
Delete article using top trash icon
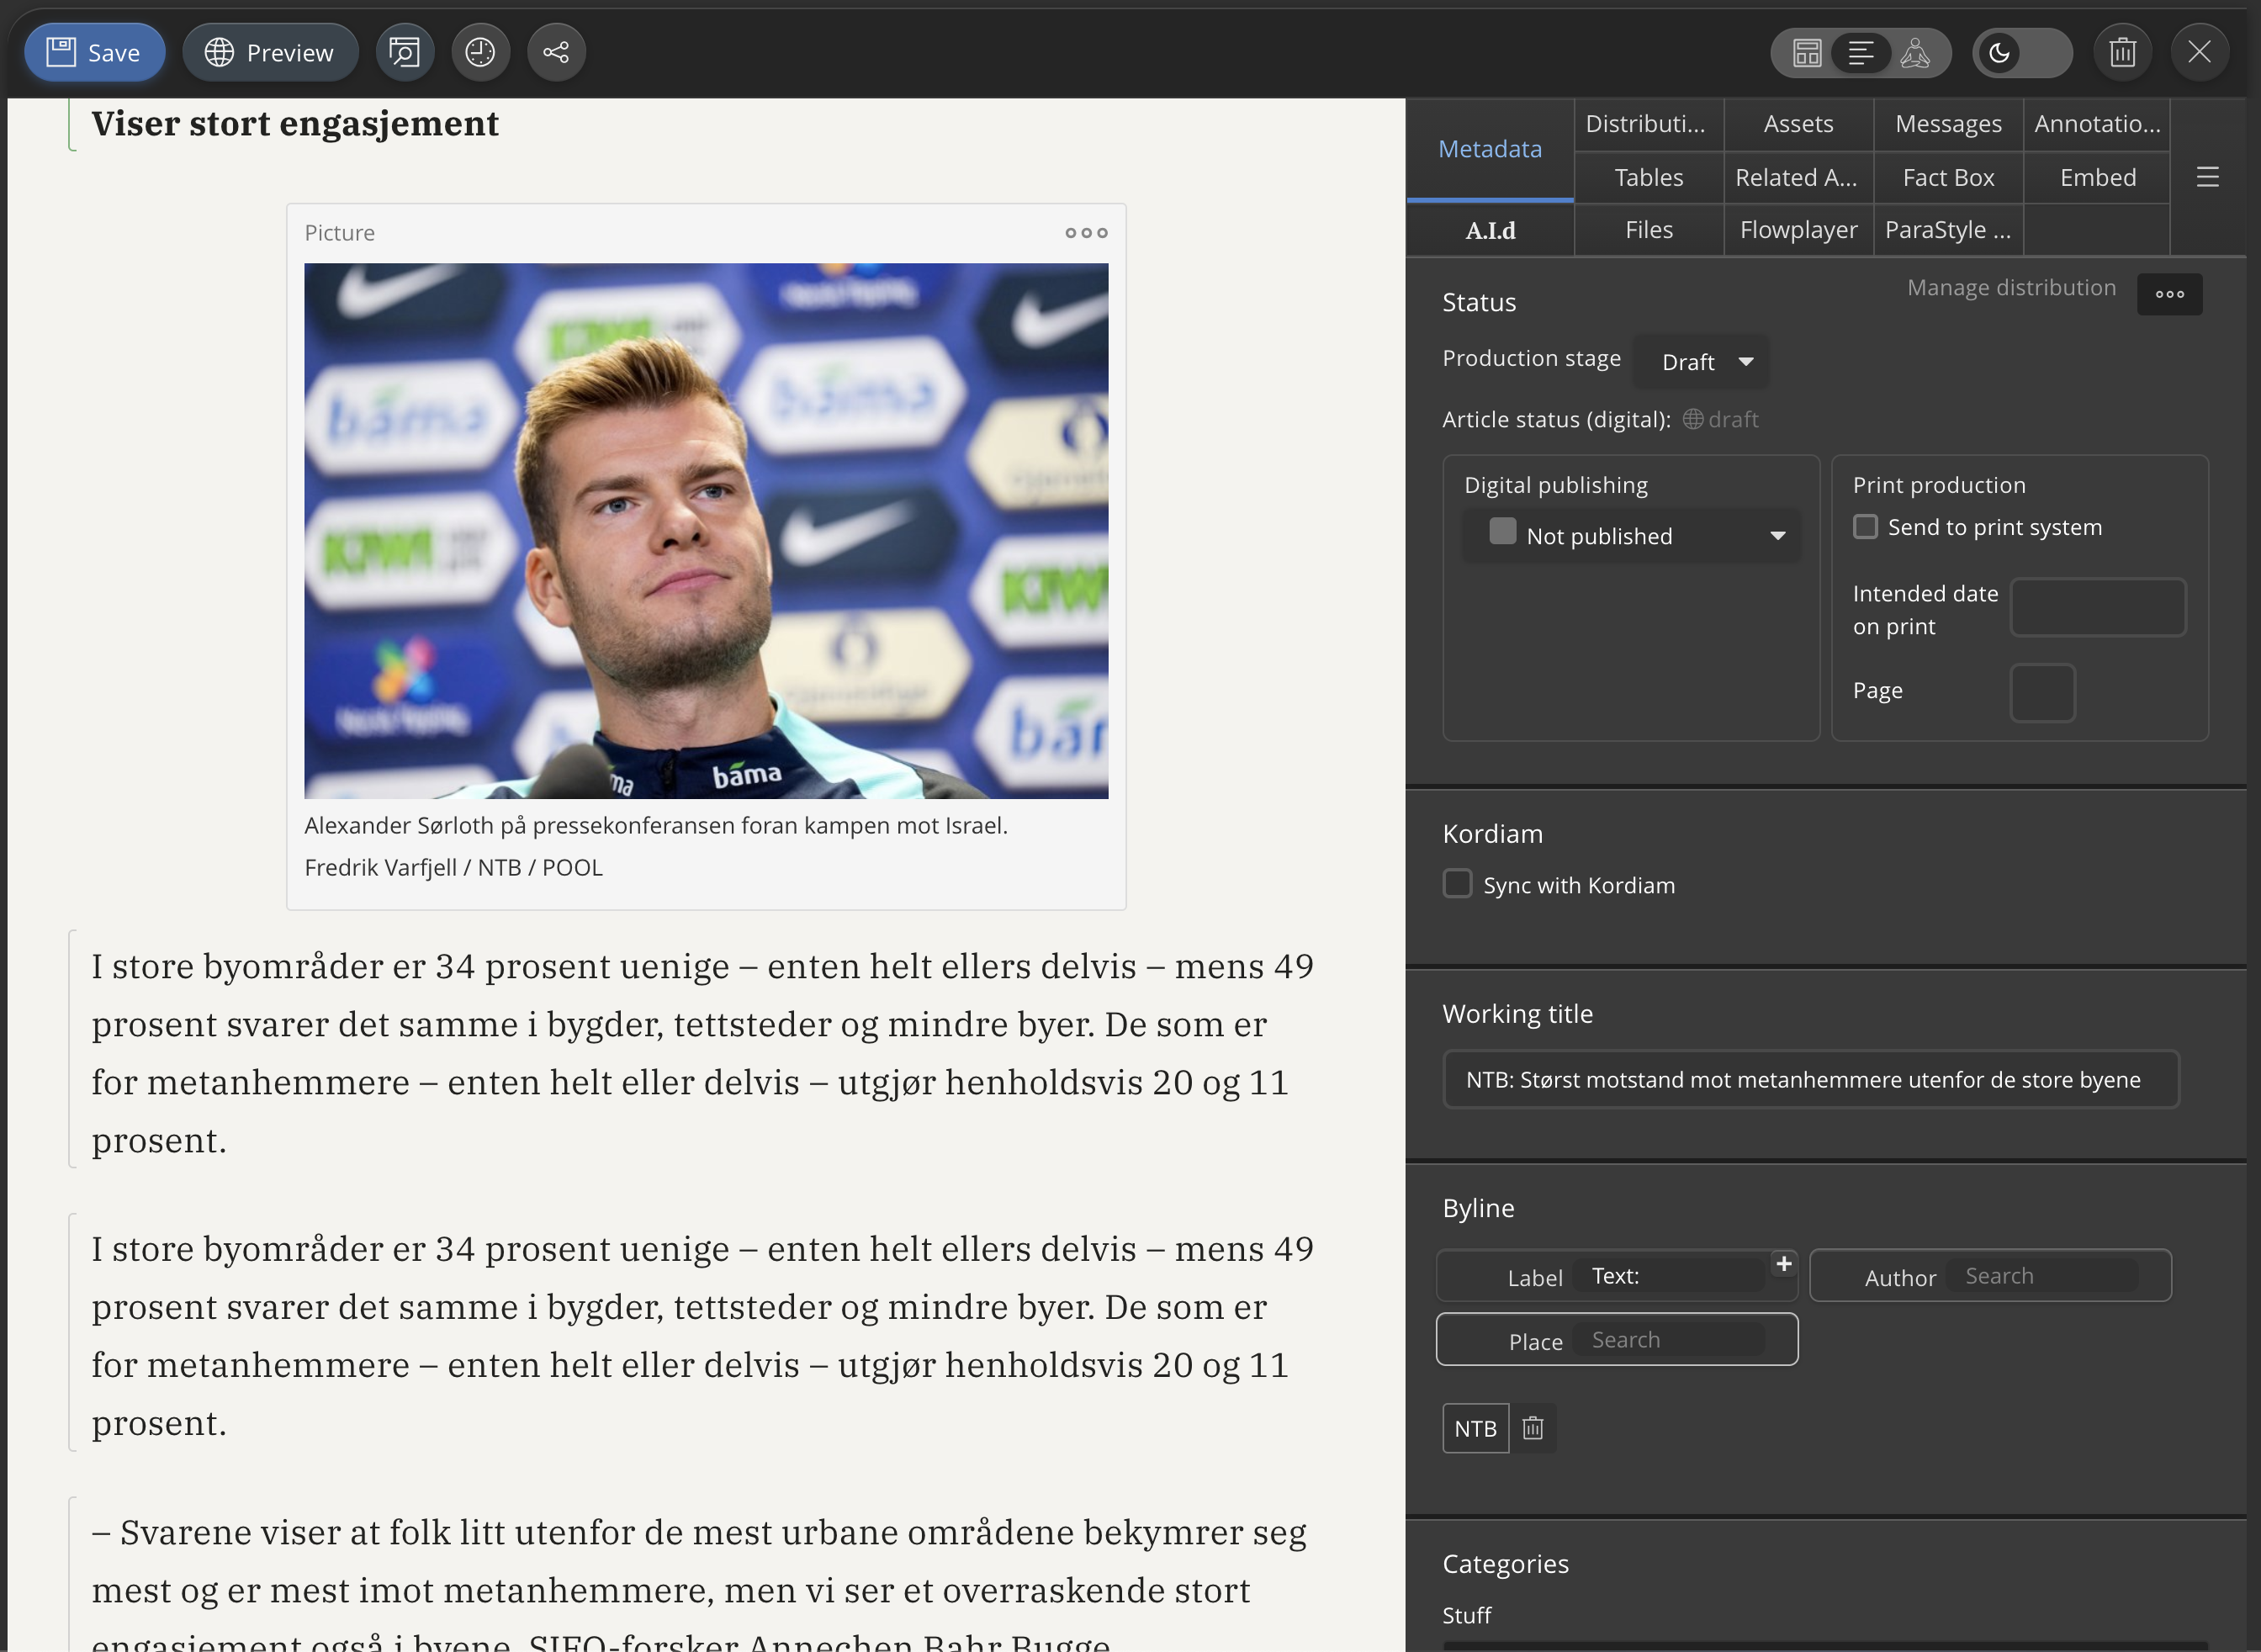pyautogui.click(x=2122, y=52)
